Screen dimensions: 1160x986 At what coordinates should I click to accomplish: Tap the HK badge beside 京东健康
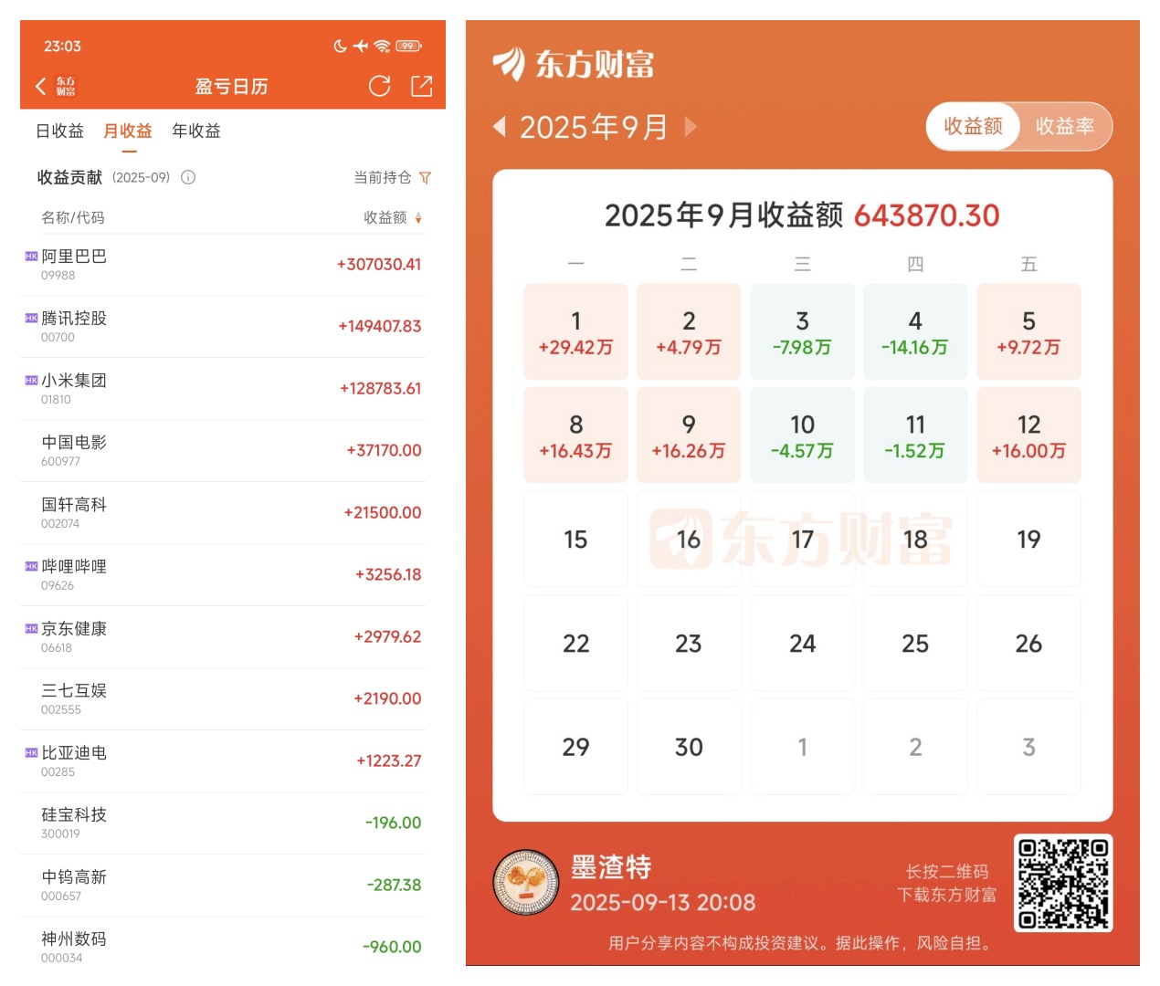(31, 629)
